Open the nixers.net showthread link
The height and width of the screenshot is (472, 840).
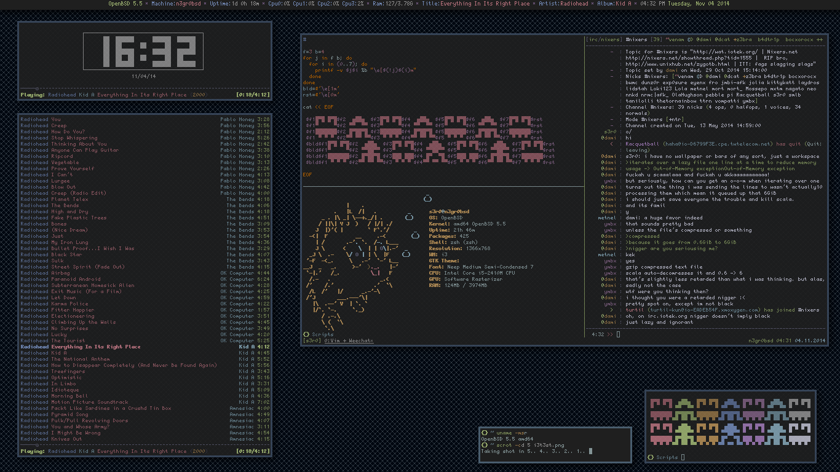[x=689, y=58]
